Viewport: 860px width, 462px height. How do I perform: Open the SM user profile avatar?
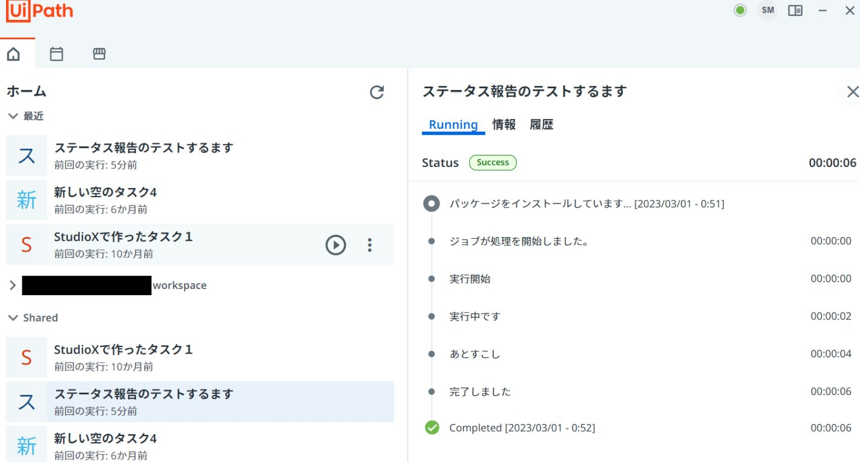click(x=767, y=10)
